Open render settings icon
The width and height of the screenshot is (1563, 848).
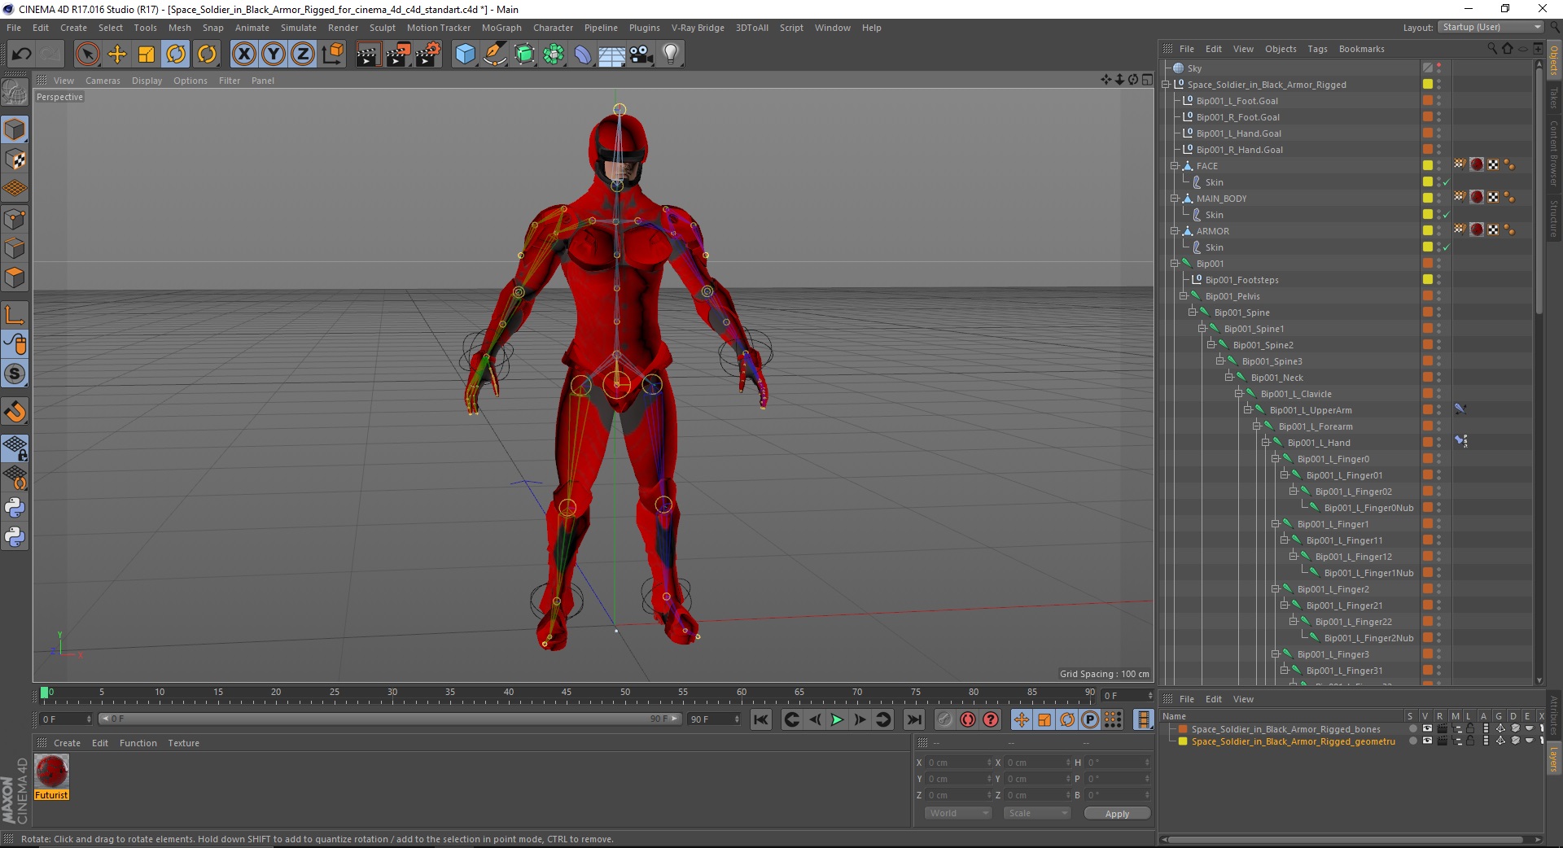point(427,55)
